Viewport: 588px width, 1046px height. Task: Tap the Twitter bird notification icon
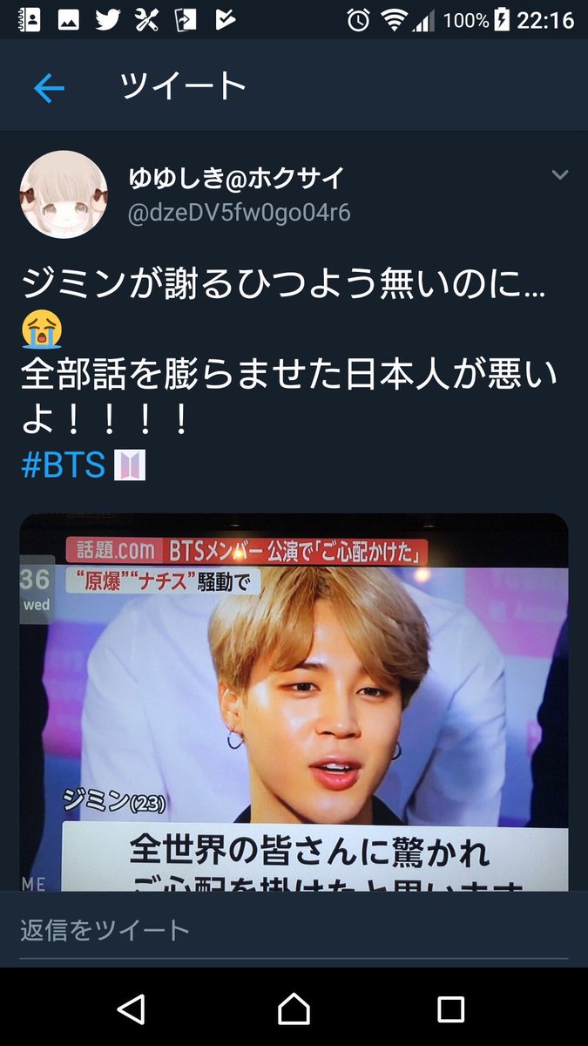[x=108, y=20]
